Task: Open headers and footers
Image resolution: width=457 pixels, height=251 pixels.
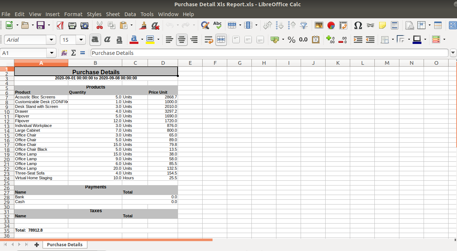Action: pyautogui.click(x=395, y=25)
